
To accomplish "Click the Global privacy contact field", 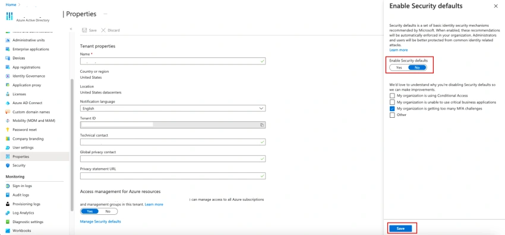I will click(x=173, y=159).
